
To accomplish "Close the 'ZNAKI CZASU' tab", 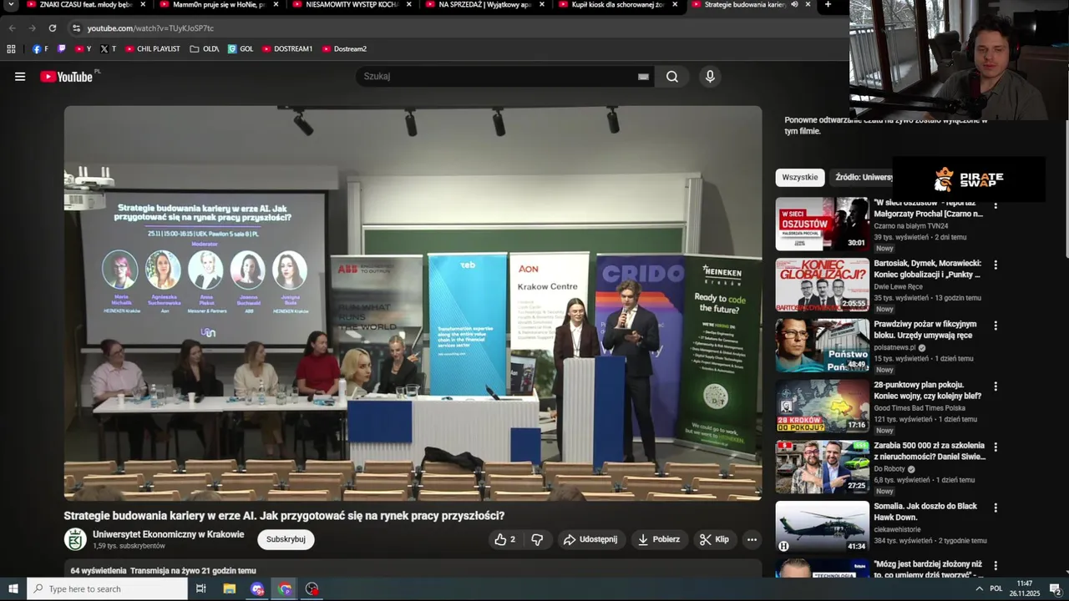I will (x=143, y=5).
